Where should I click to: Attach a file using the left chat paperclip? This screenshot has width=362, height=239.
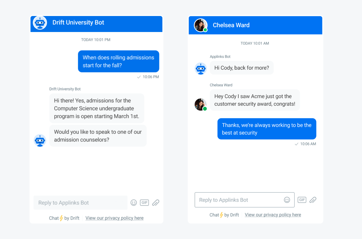pos(155,203)
